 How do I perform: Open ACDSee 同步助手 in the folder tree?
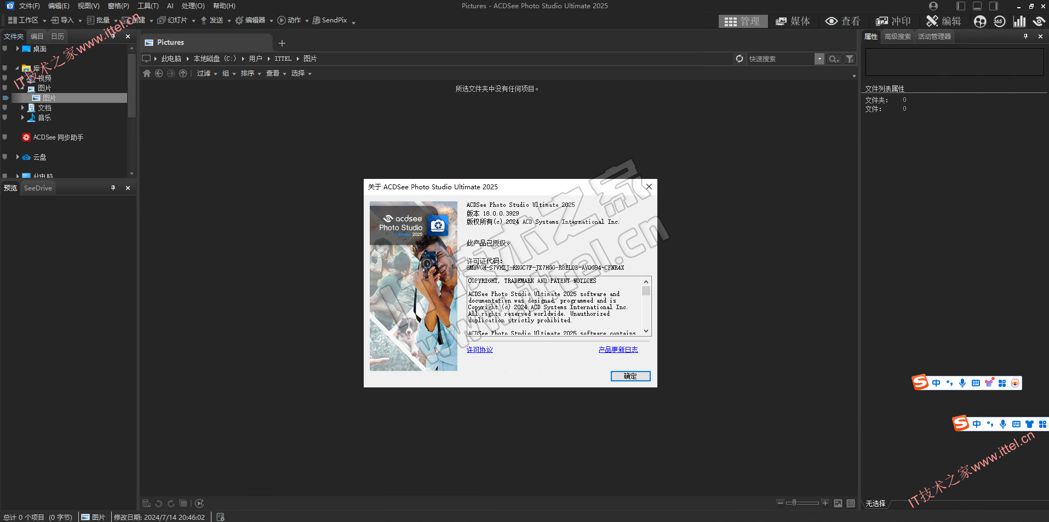coord(53,137)
